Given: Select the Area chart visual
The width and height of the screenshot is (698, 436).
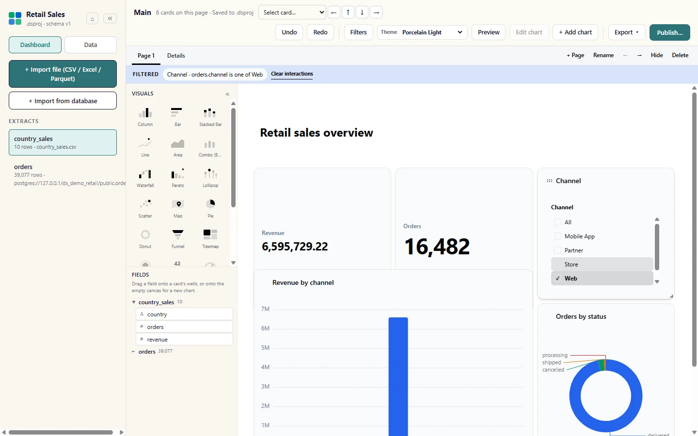Looking at the screenshot, I should click(178, 147).
